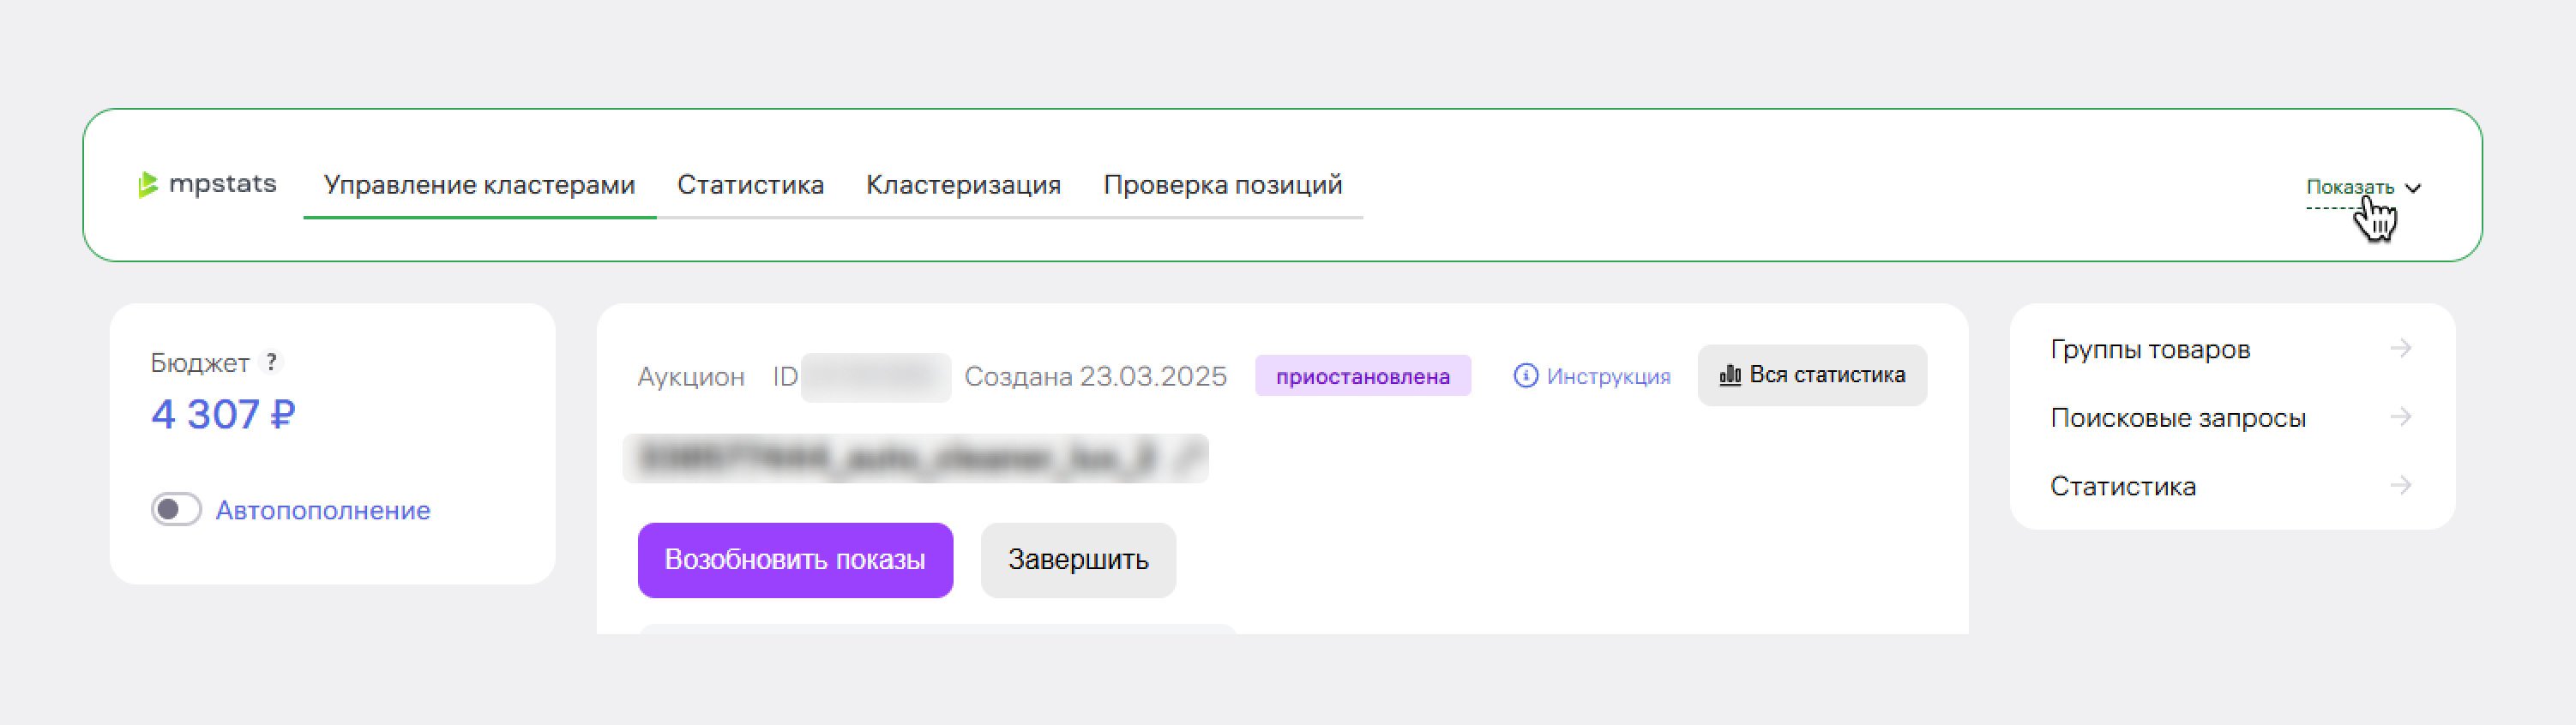Click the arrow icon in the Статистика row
Viewport: 2576px width, 725px height.
pos(2400,486)
